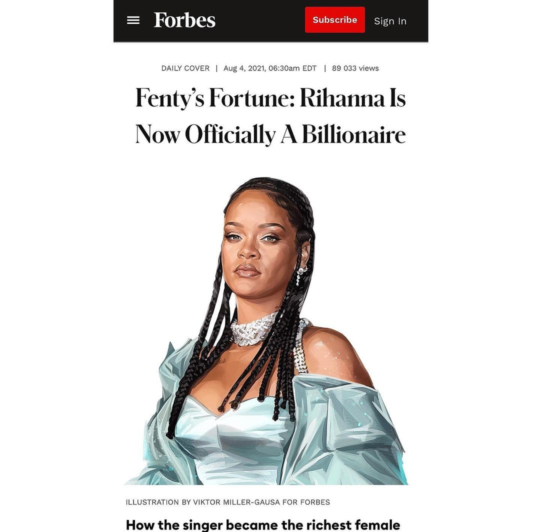Click the illustration credit caption

(x=228, y=502)
